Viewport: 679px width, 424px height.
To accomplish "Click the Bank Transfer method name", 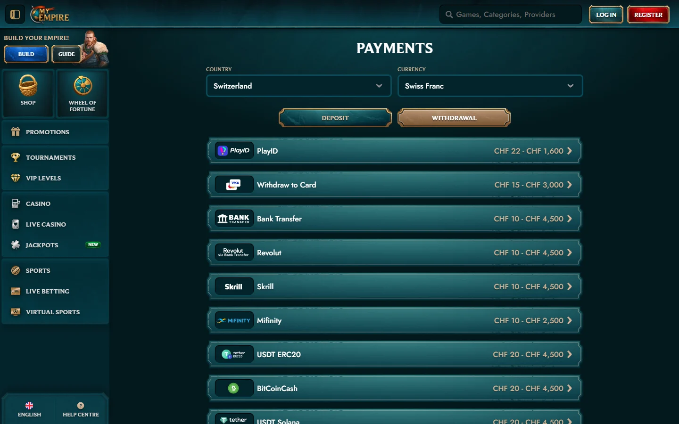I will (279, 219).
